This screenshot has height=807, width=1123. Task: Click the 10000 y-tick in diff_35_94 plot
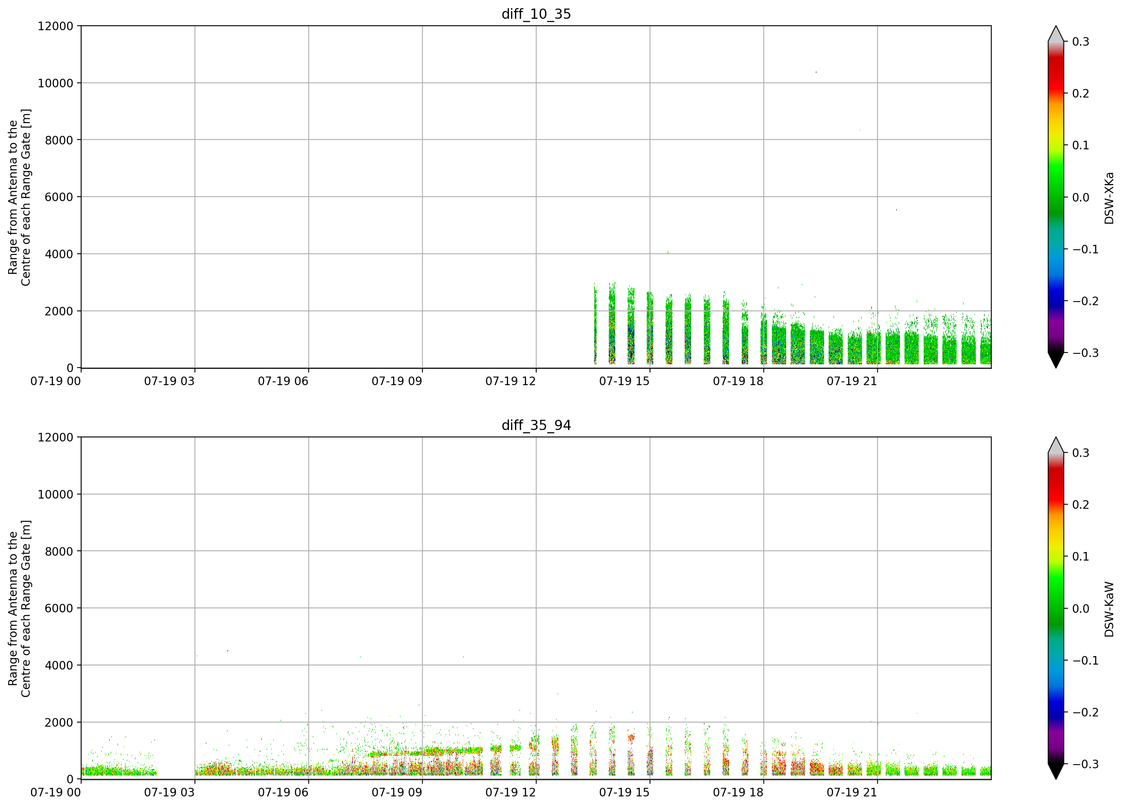(x=55, y=494)
